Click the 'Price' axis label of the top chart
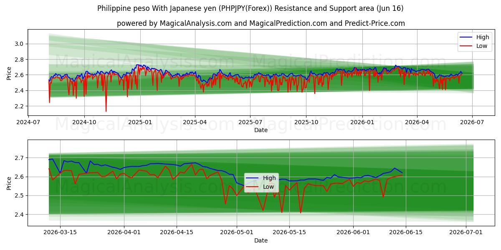The height and width of the screenshot is (250, 501). (9, 72)
